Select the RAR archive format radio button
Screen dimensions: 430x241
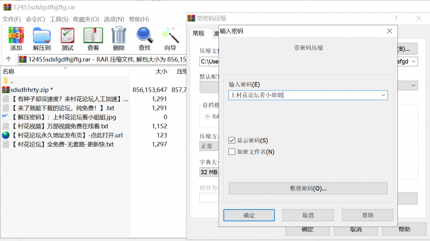pyautogui.click(x=207, y=116)
